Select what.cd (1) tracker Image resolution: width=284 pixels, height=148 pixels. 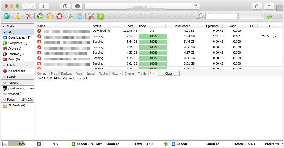17,94
